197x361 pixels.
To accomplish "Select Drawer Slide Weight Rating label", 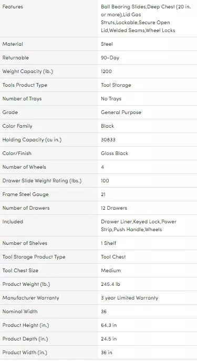I will point(42,181).
